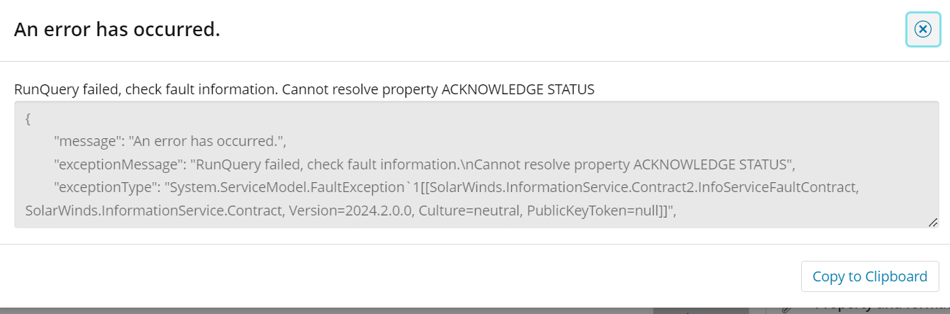
Task: Click the paperclip icon behind the dialog
Action: (x=786, y=309)
